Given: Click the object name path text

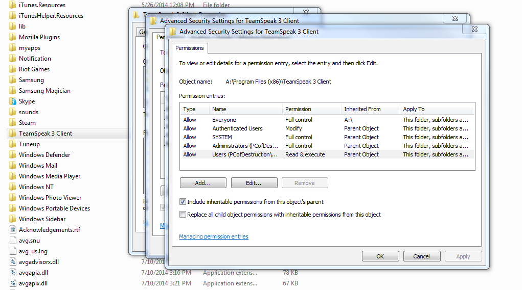Looking at the screenshot, I should (x=278, y=82).
